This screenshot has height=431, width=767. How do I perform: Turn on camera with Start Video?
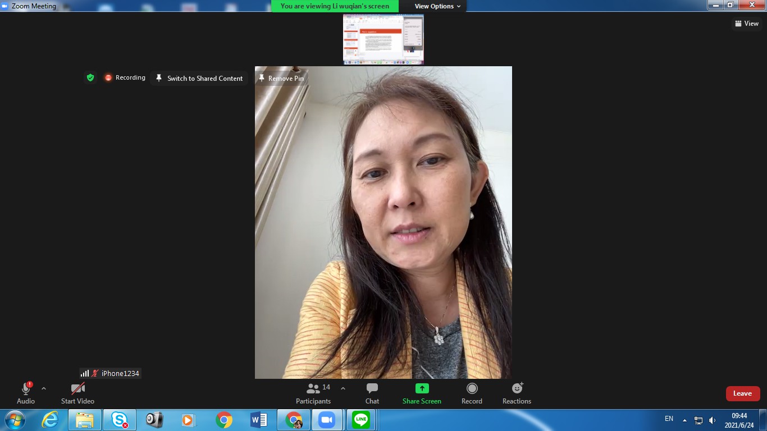point(77,393)
